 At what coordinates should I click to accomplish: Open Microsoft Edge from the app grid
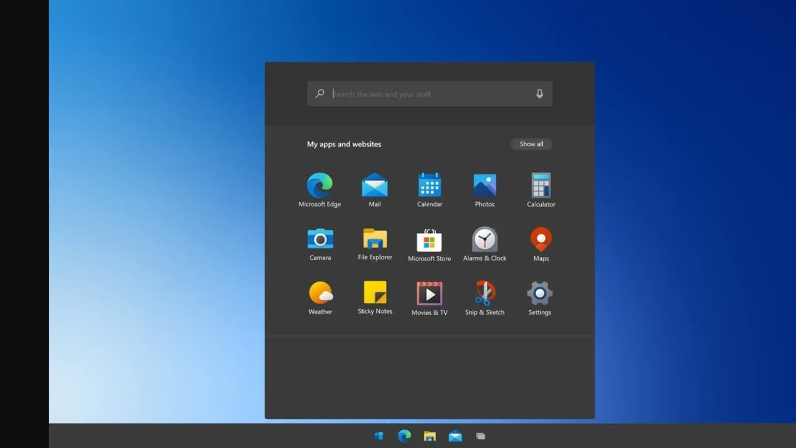pyautogui.click(x=319, y=190)
